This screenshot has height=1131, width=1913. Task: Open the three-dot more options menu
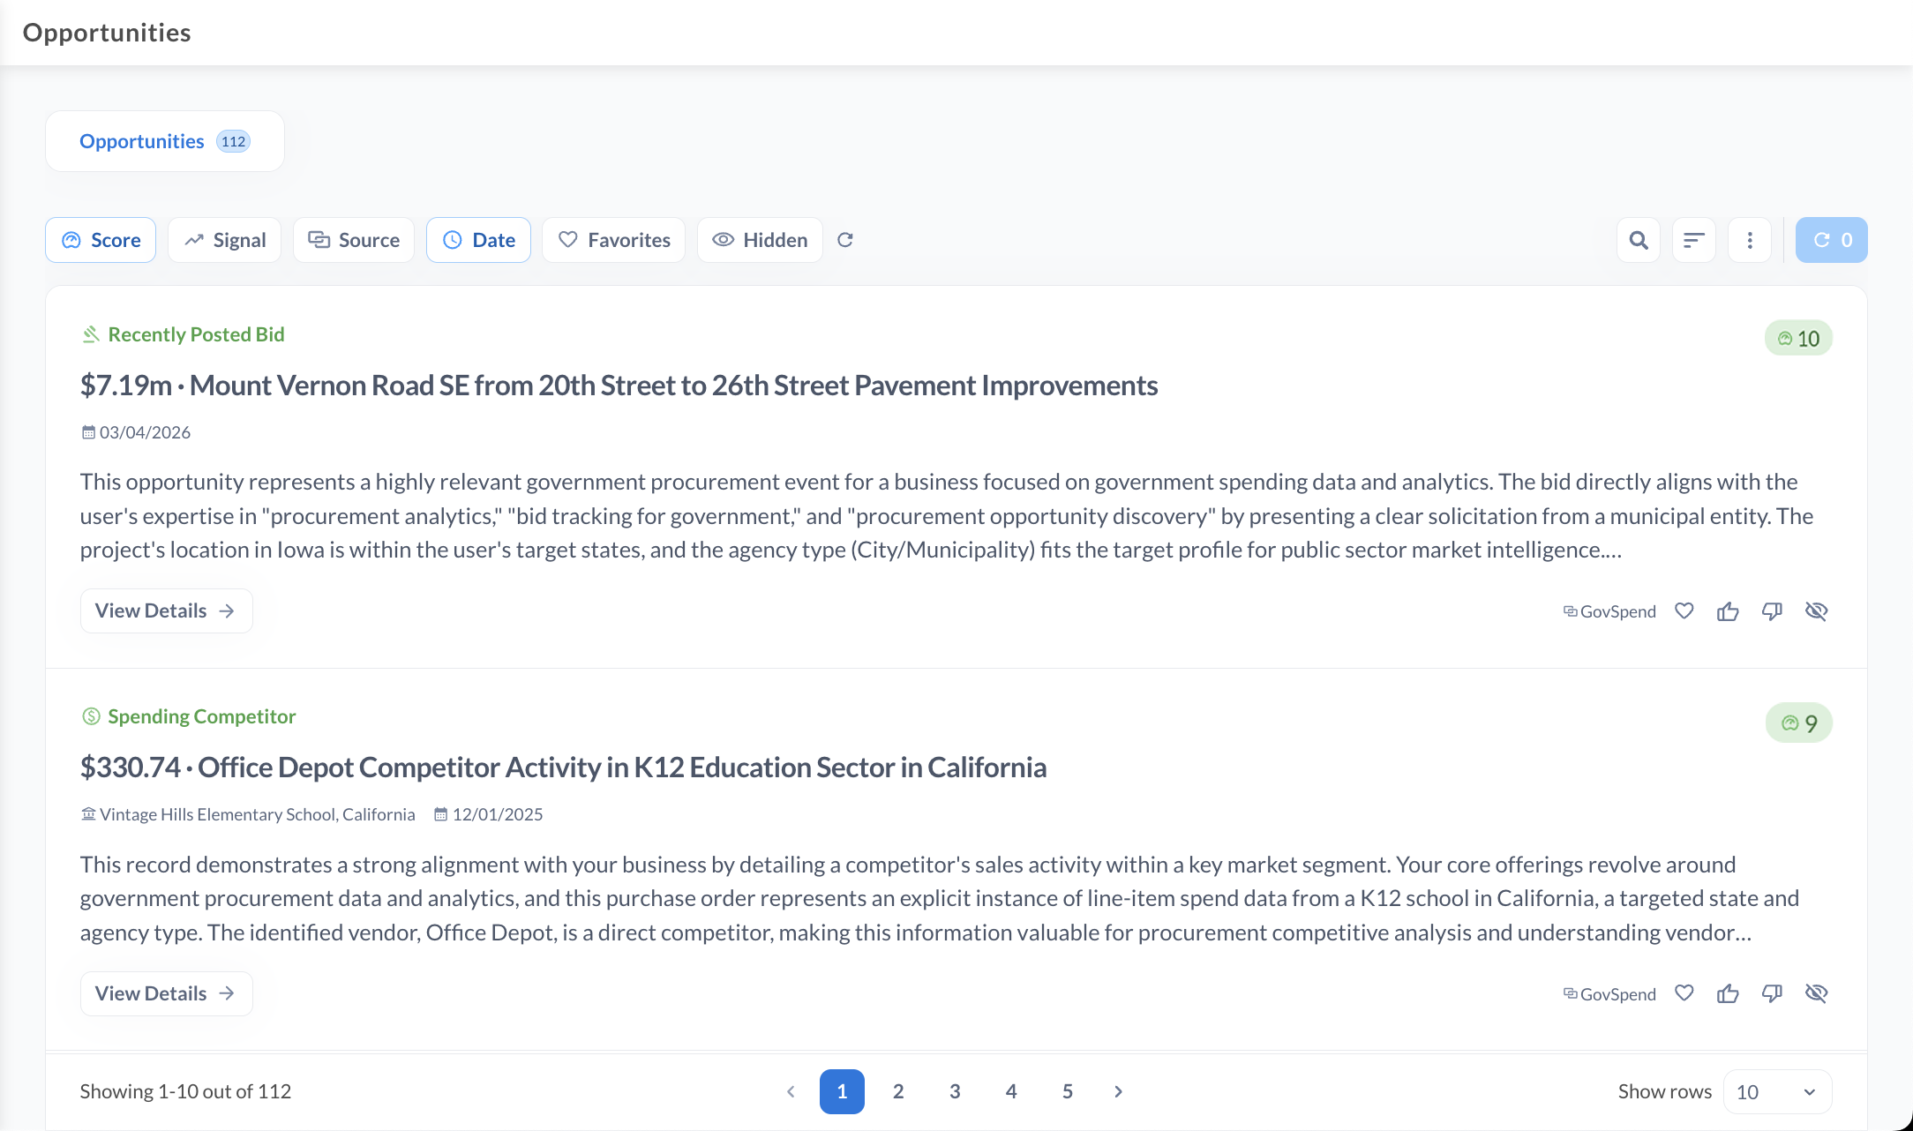tap(1750, 240)
